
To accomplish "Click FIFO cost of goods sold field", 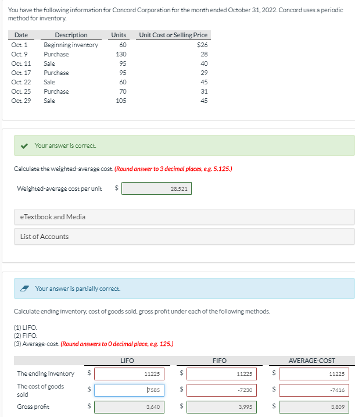I will point(221,390).
